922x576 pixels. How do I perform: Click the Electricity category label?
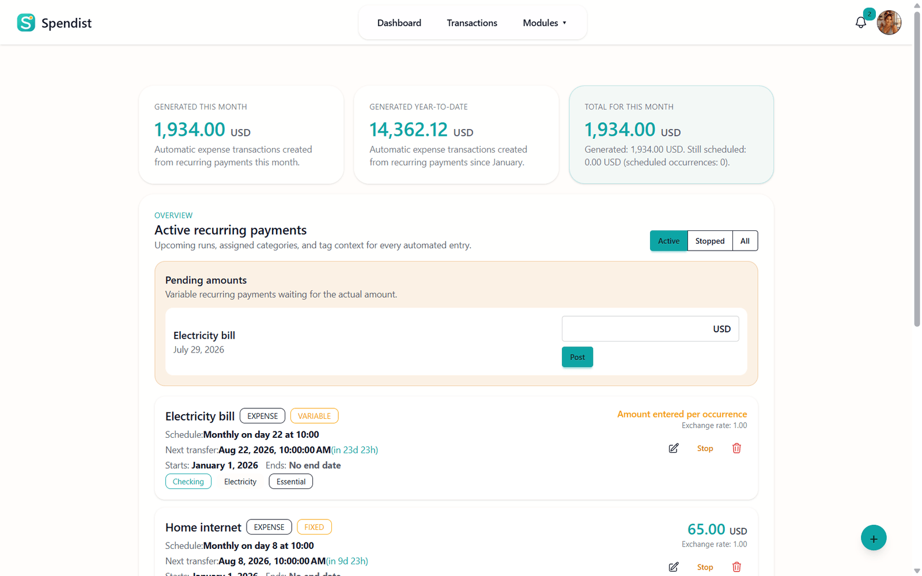coord(240,482)
